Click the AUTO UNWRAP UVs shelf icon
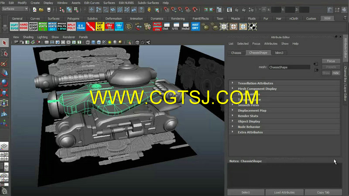The image size is (349, 196). 157,27
